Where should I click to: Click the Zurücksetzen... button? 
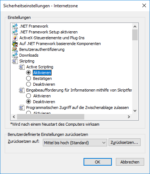(125, 142)
